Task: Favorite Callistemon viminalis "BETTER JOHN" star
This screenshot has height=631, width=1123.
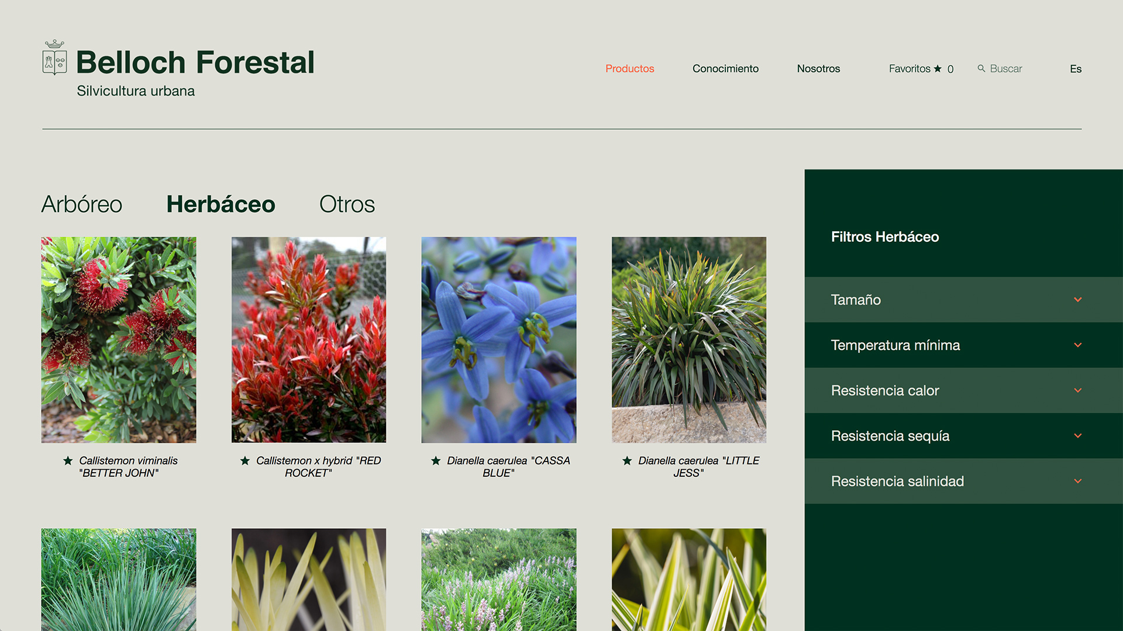Action: (x=68, y=460)
